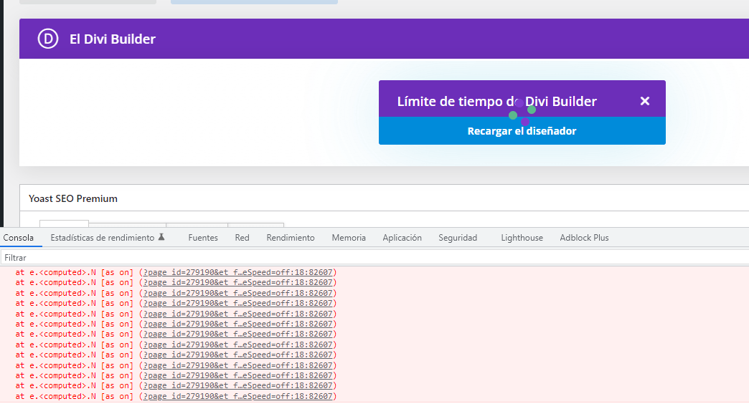Switch to Estadísticas de rendimiento tab
Screen dimensions: 749x419
(102, 237)
